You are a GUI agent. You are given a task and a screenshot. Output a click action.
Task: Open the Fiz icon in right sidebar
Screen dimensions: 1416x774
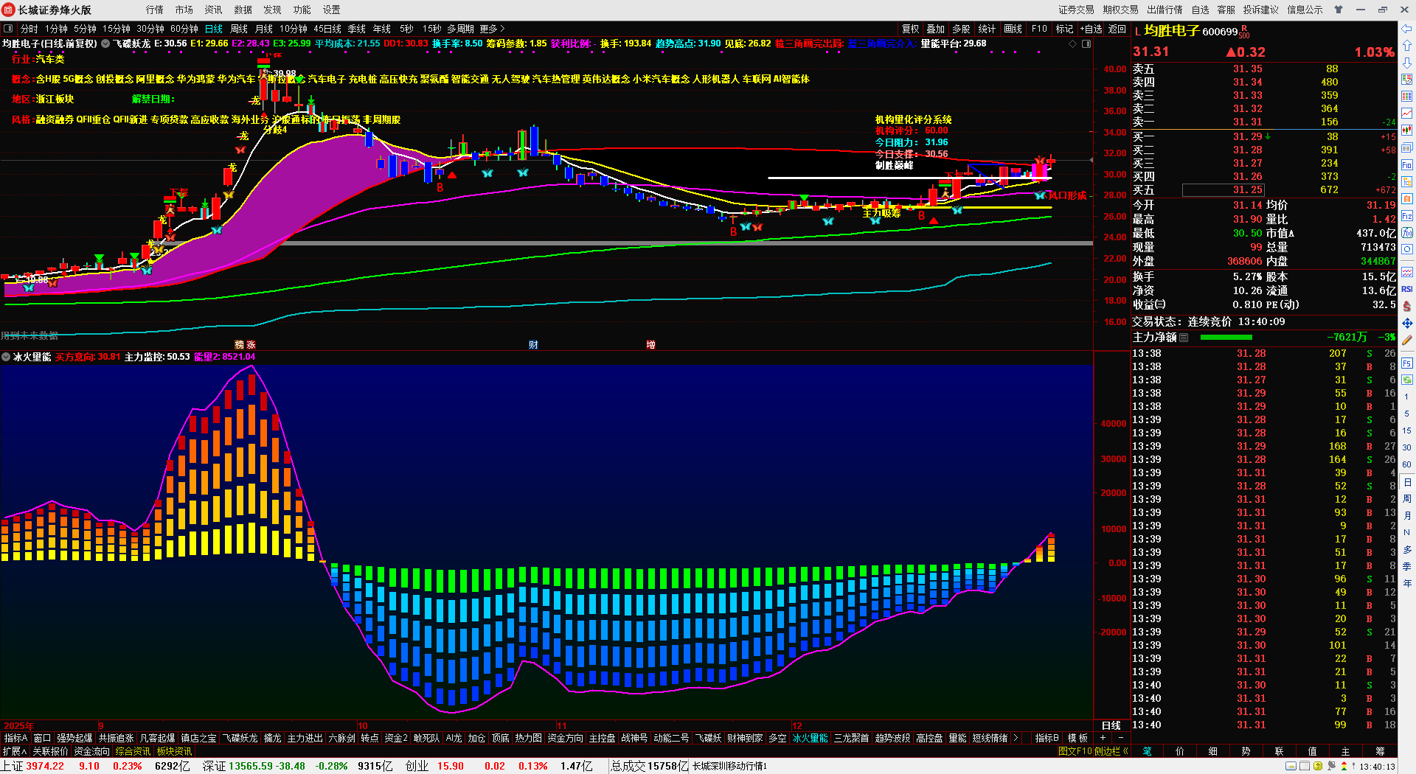tap(1407, 216)
